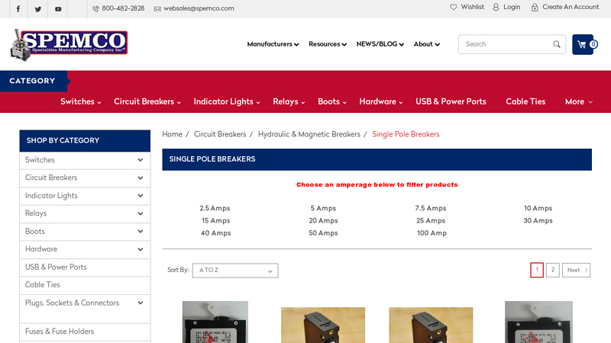Open Hydraulic & Magnetic Breakers breadcrumb
The image size is (611, 343).
click(x=309, y=134)
